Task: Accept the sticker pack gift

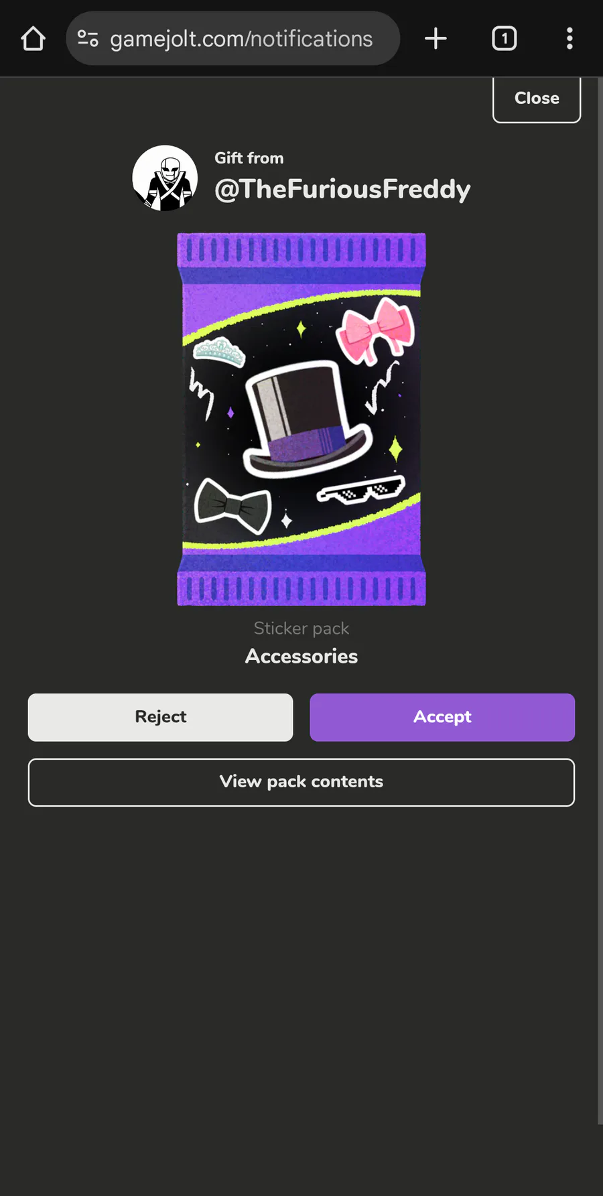Action: [442, 717]
